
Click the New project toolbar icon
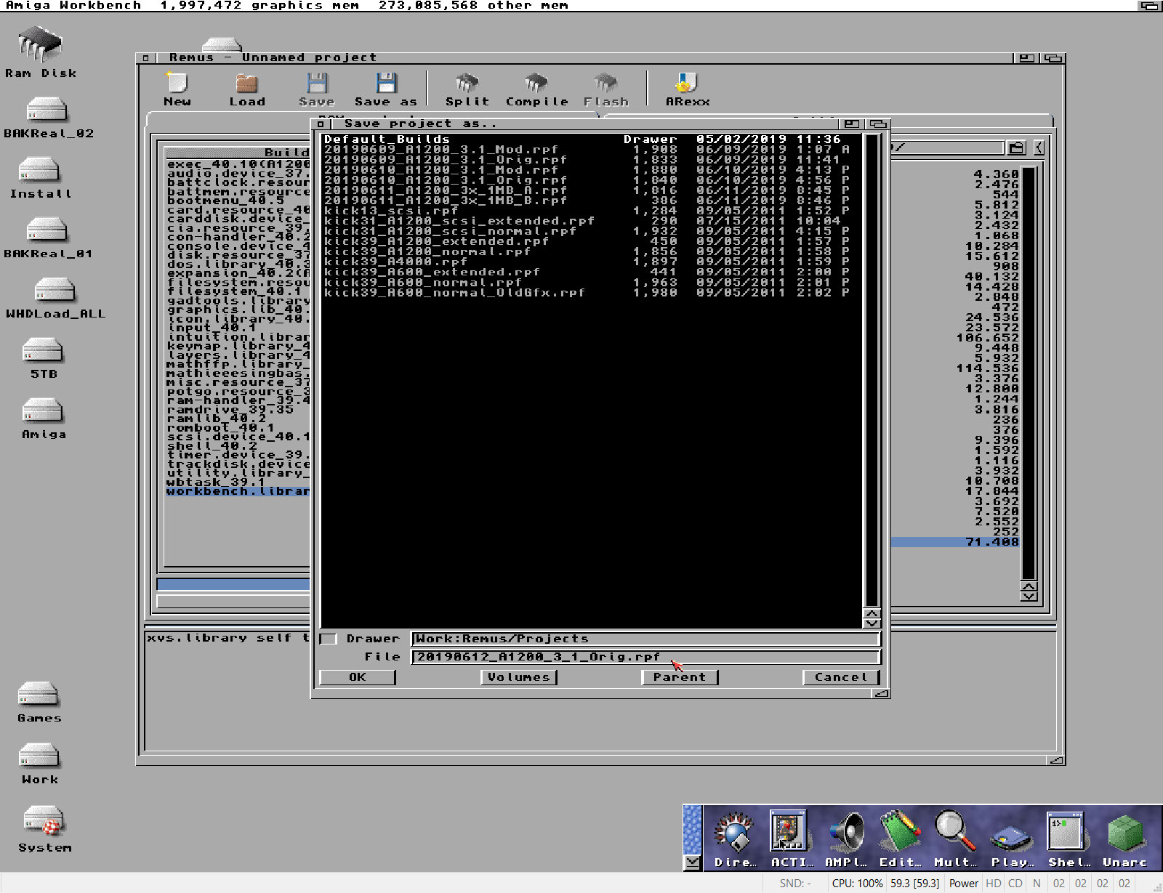coord(177,89)
